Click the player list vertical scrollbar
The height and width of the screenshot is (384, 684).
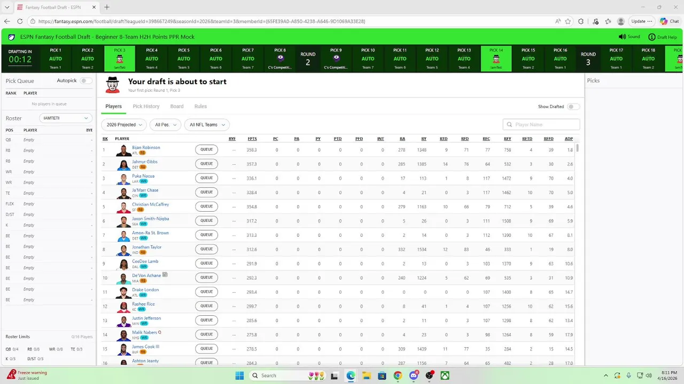coord(578,148)
